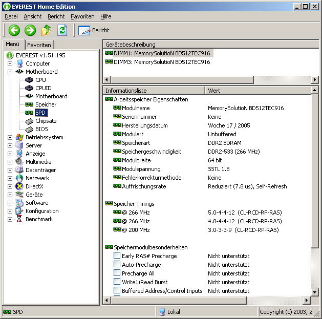Go forward with the green right arrow

coord(30,30)
